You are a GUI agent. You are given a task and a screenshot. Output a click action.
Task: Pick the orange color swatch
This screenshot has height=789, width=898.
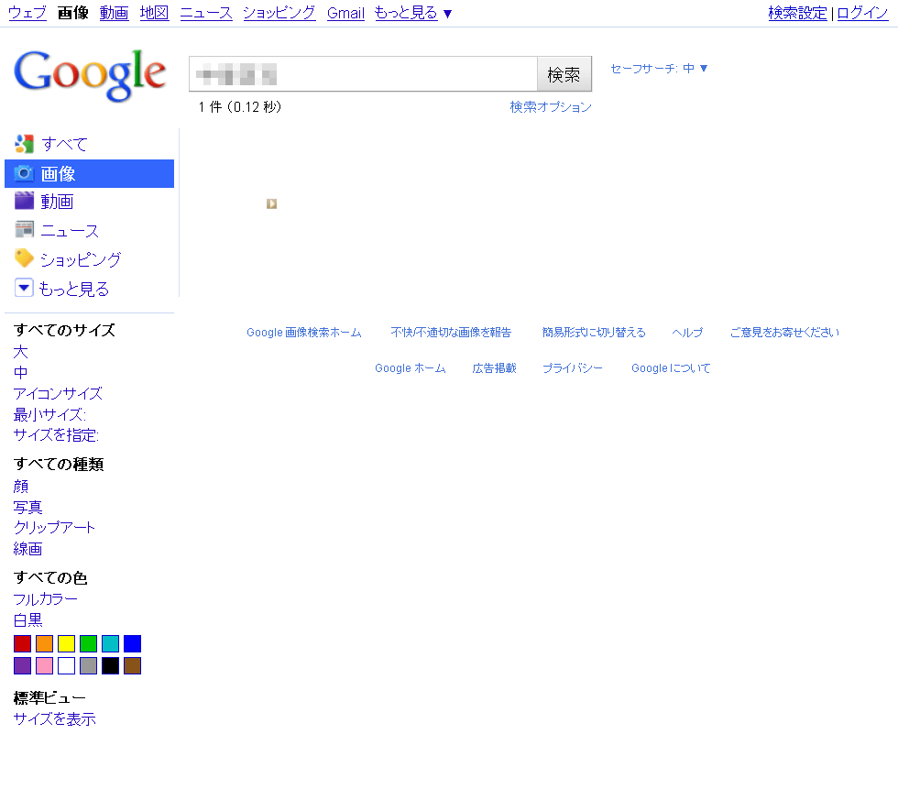pyautogui.click(x=44, y=643)
